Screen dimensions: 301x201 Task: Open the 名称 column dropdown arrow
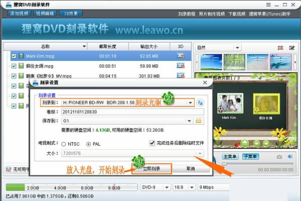84,46
